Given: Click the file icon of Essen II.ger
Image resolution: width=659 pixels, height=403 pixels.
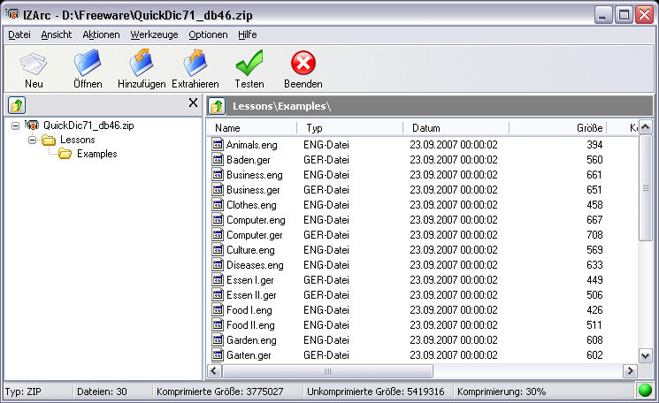Looking at the screenshot, I should [x=218, y=294].
